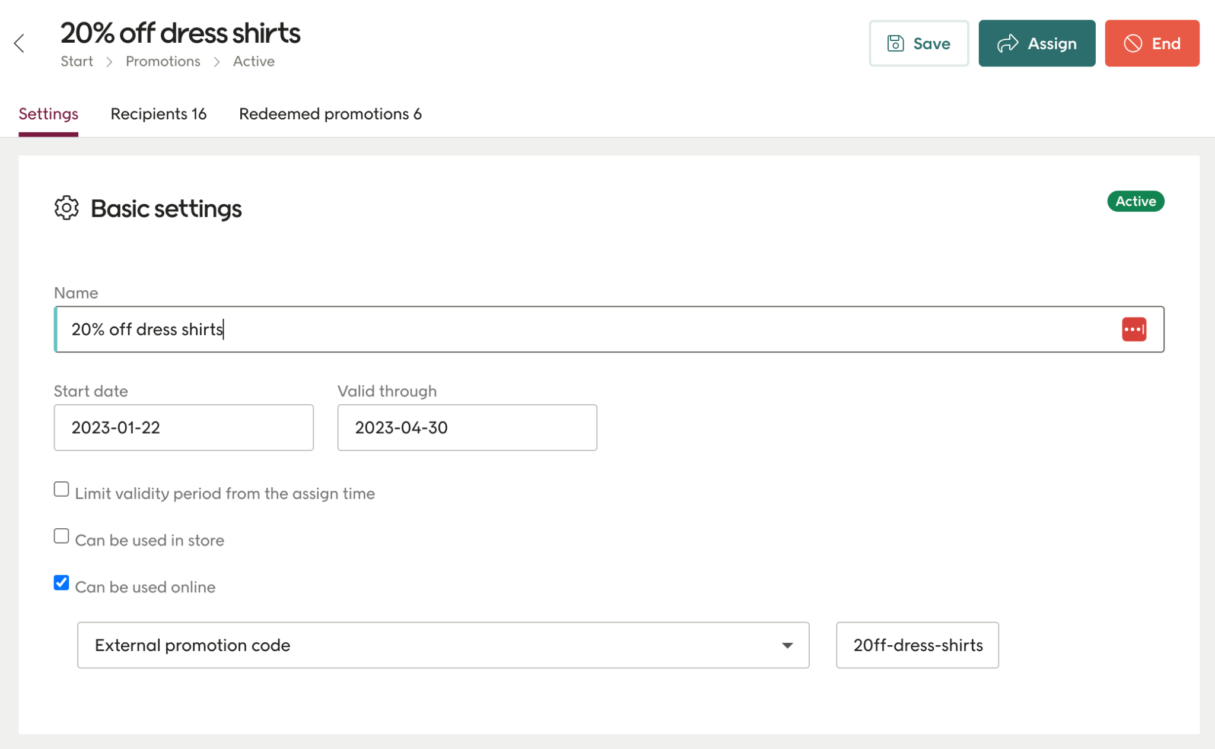Click the Assign share arrow icon
1215x749 pixels.
(1007, 43)
